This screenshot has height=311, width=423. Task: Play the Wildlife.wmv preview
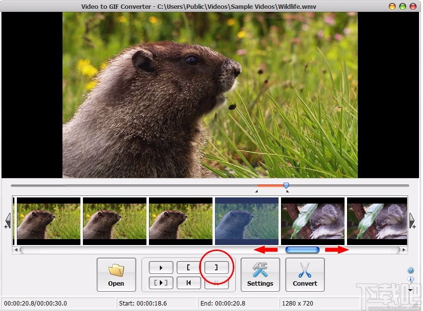pos(160,267)
